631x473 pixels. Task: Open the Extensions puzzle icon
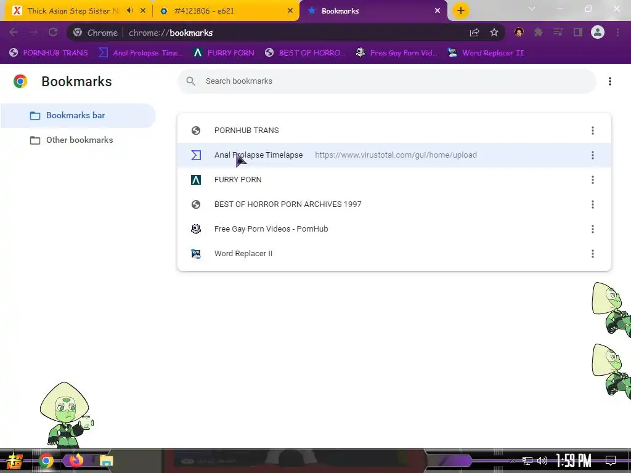tap(539, 32)
